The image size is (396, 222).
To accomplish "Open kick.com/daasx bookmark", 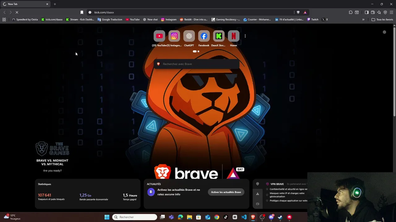I will pyautogui.click(x=52, y=19).
